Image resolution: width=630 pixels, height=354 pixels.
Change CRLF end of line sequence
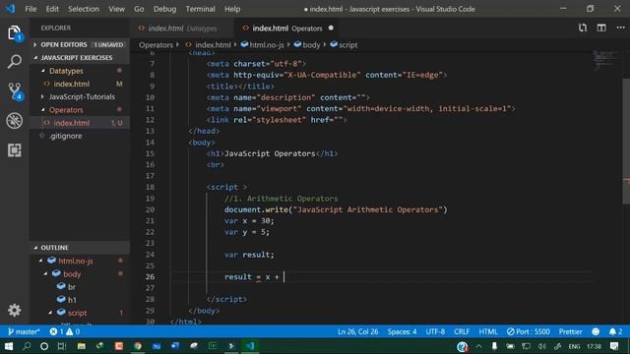point(462,332)
